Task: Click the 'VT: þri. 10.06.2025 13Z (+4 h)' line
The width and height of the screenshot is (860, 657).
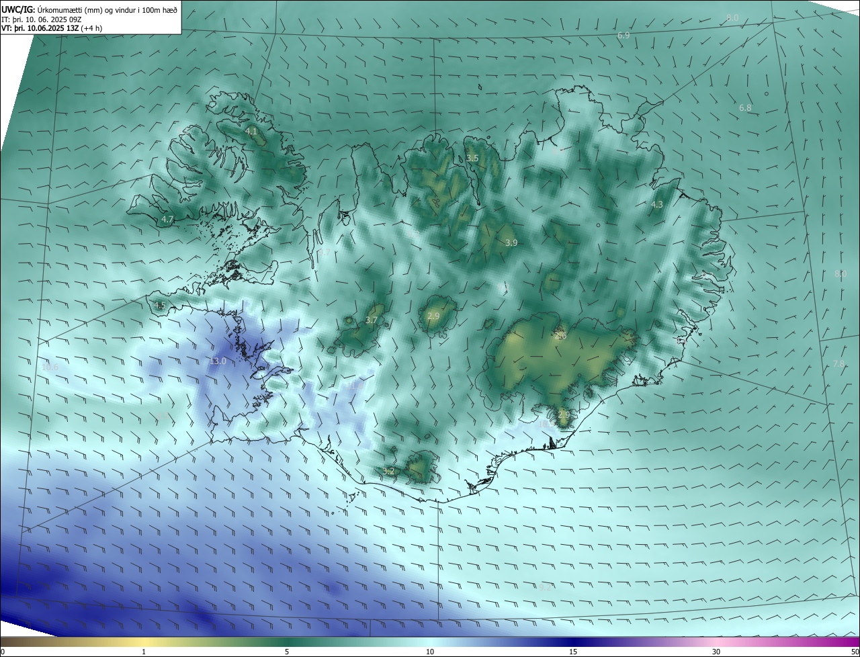Action: [x=52, y=28]
